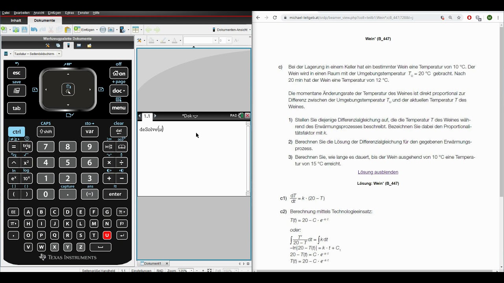Click Einstellungen in the status bar

(x=141, y=271)
